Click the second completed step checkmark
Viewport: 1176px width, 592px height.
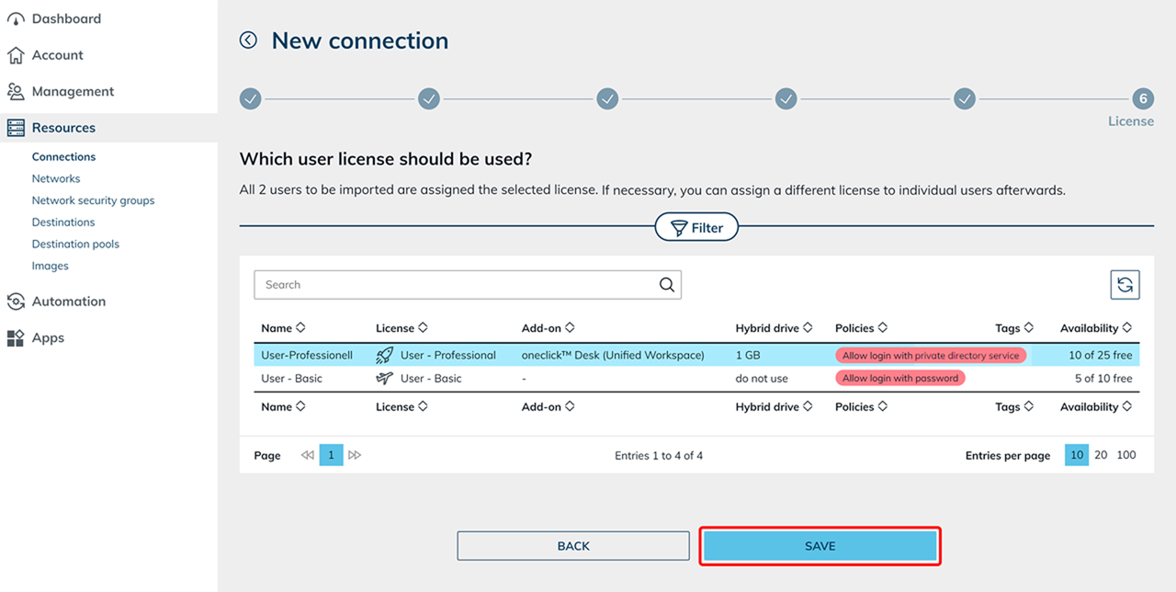429,98
